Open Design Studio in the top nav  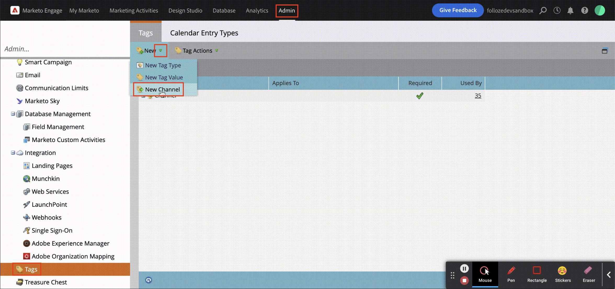(185, 10)
